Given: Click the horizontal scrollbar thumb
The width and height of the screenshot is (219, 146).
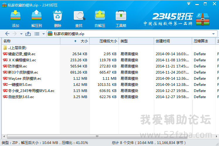Looking at the screenshot, I should tap(97, 136).
